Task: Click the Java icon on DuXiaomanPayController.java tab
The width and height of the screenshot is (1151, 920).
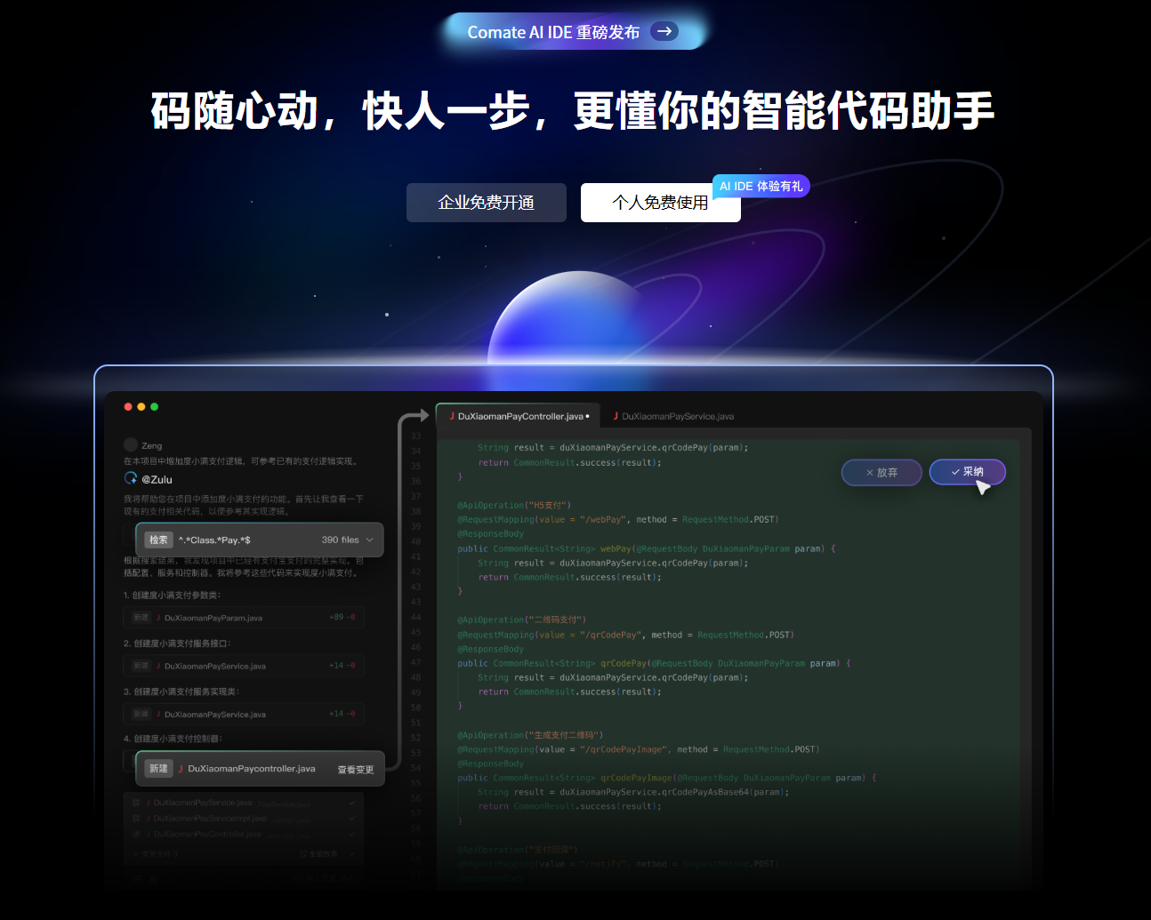Action: click(x=452, y=416)
